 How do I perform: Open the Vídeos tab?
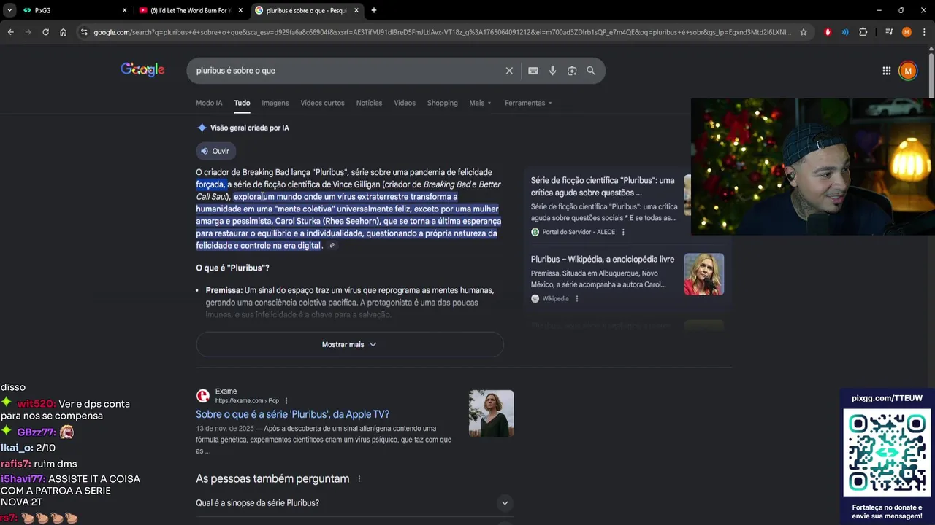[x=405, y=103]
